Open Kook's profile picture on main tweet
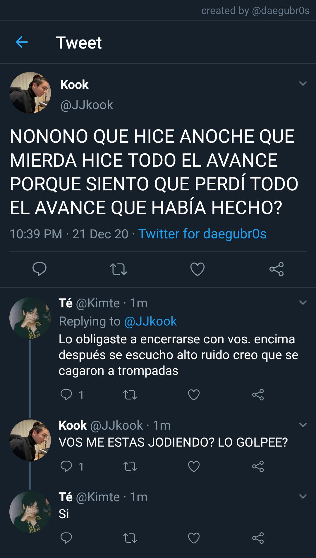 pyautogui.click(x=30, y=93)
